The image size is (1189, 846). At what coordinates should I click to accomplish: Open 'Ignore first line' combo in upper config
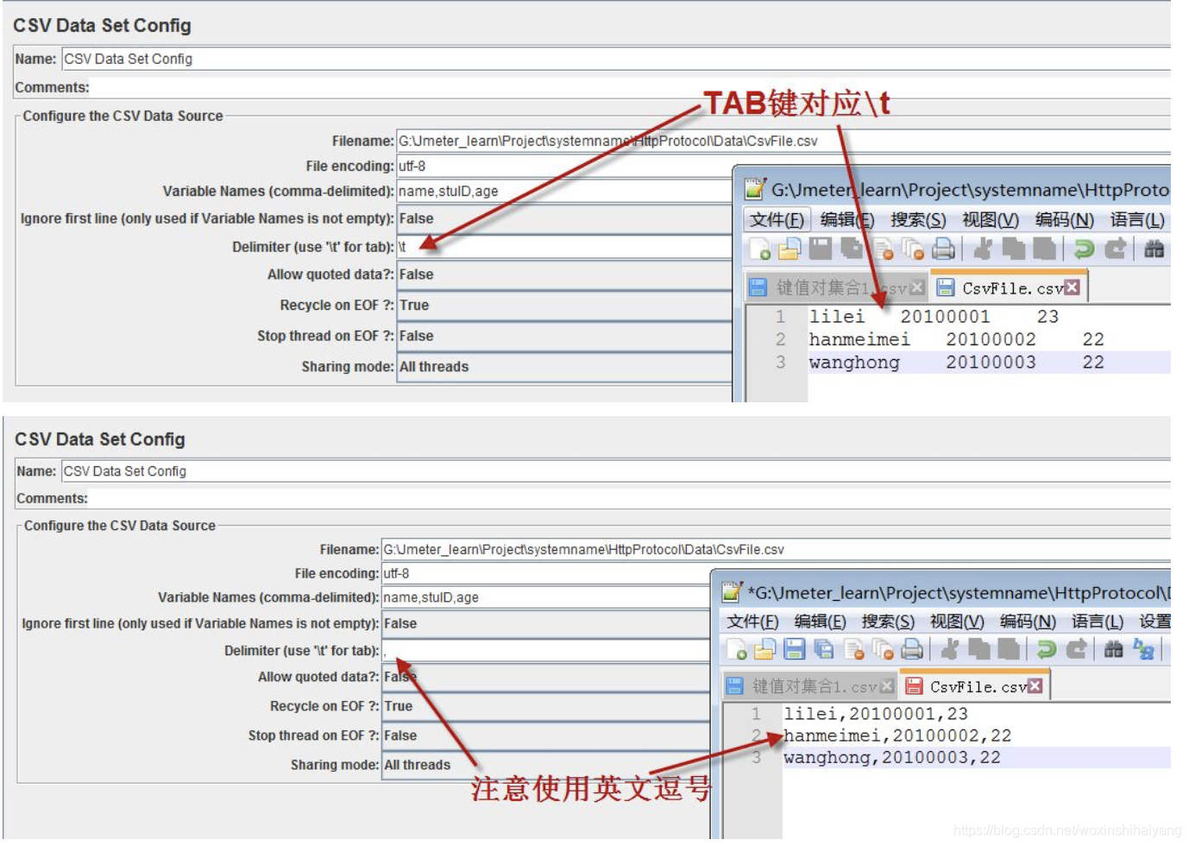point(564,218)
